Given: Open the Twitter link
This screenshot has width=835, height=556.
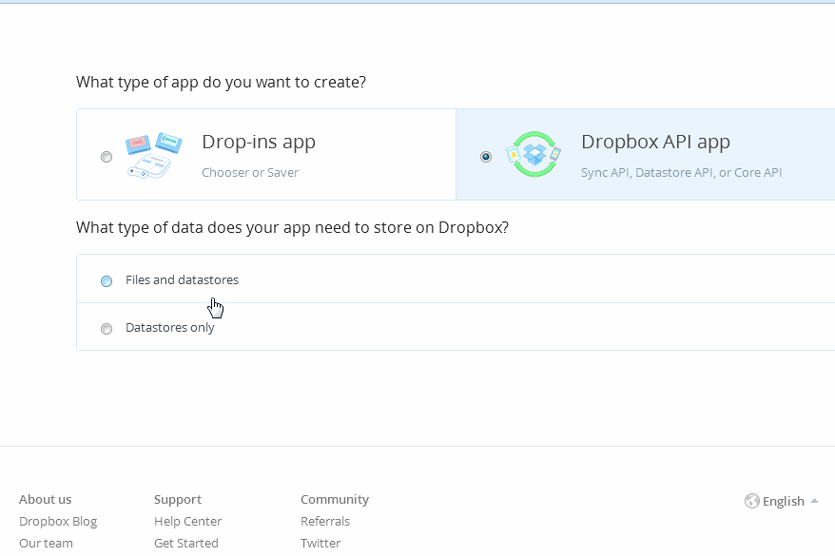Looking at the screenshot, I should [x=320, y=544].
